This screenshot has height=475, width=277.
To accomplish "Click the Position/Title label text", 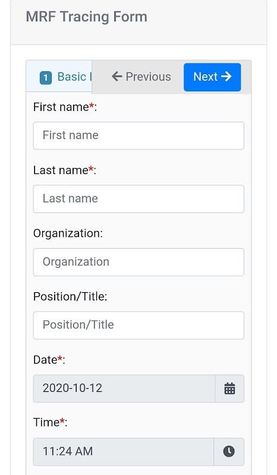I will (x=70, y=296).
